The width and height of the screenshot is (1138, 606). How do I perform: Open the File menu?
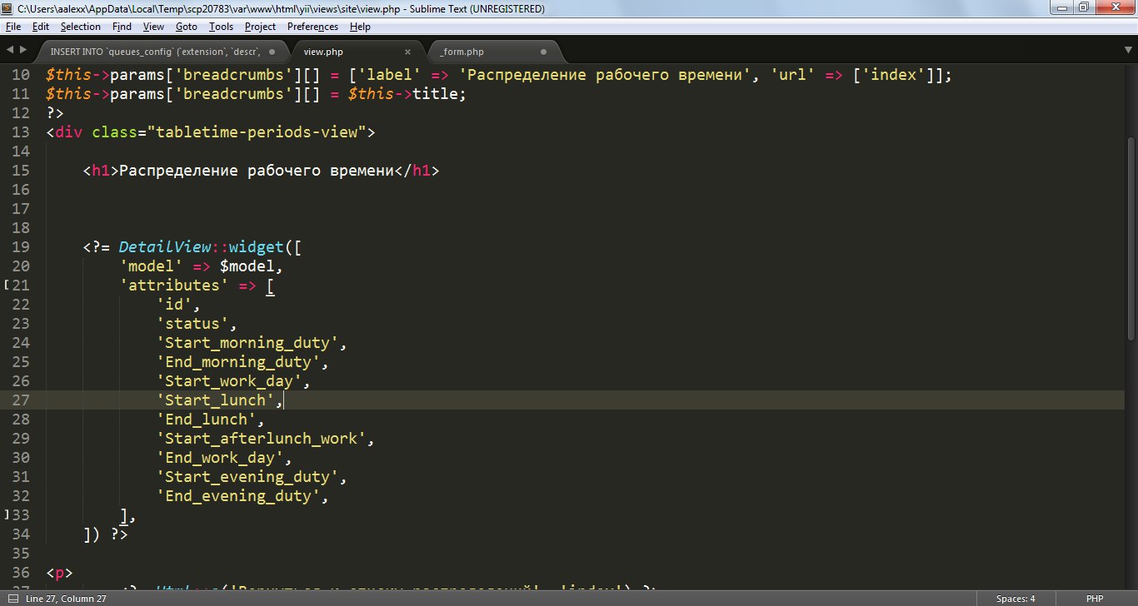(13, 27)
